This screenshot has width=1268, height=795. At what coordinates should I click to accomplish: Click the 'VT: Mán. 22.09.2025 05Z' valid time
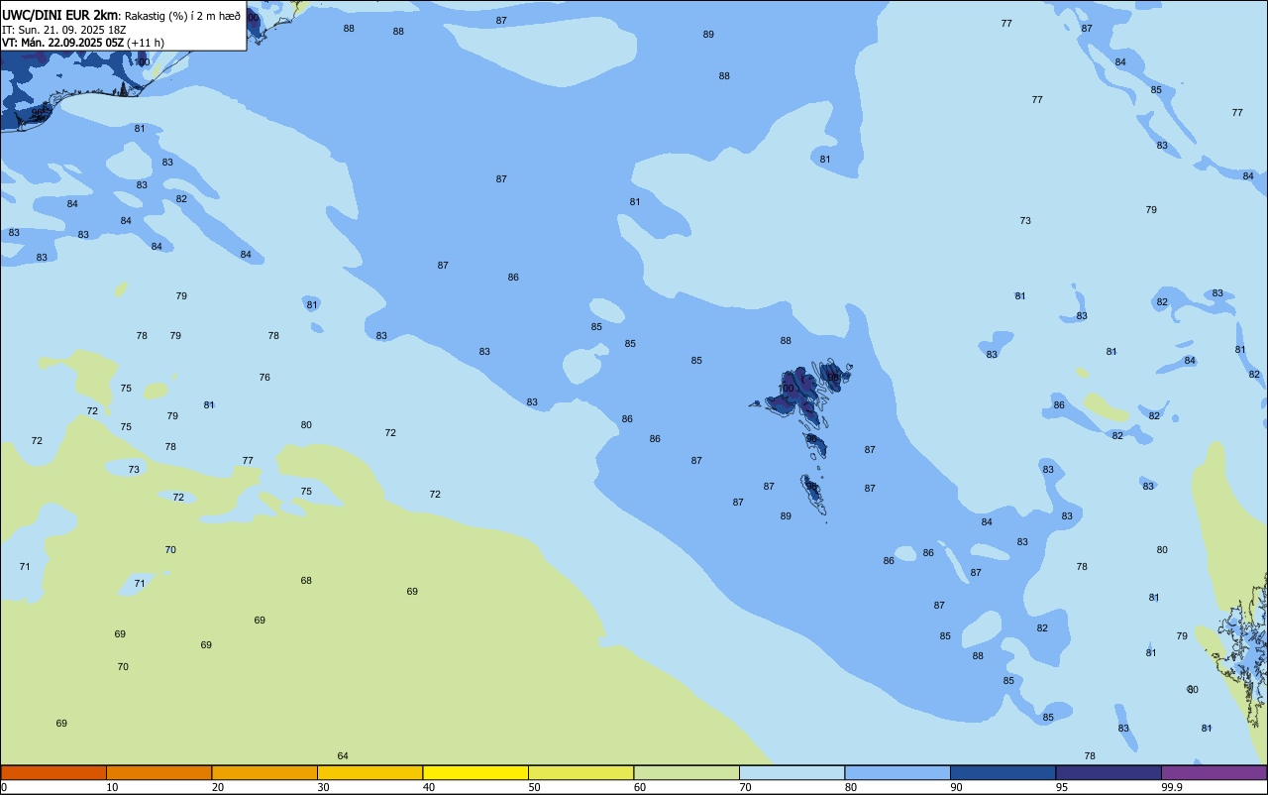tap(62, 43)
